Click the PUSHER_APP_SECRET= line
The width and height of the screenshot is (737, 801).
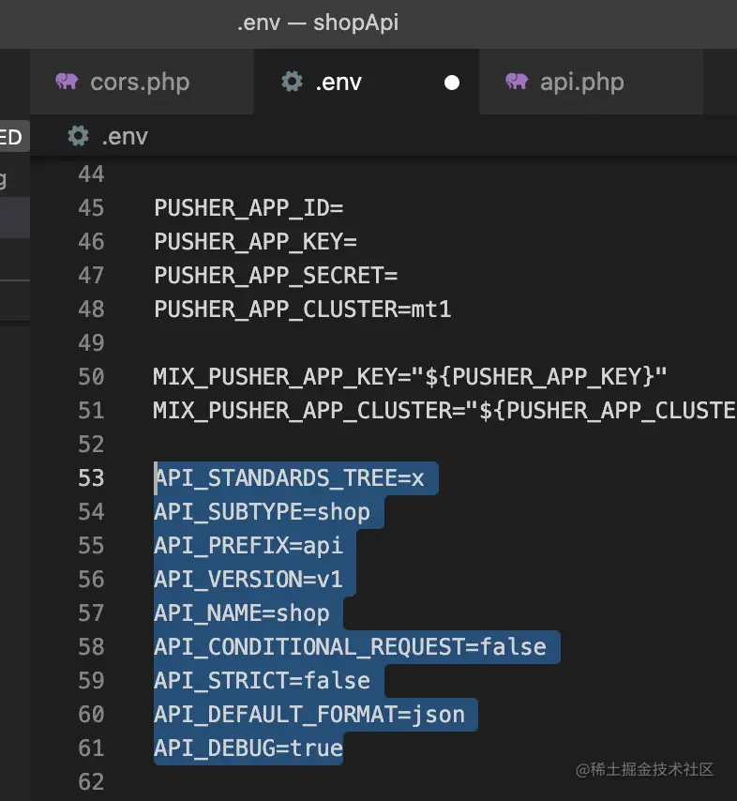[x=276, y=276]
